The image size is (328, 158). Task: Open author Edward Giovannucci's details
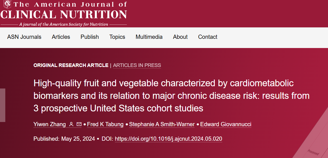click(x=226, y=124)
